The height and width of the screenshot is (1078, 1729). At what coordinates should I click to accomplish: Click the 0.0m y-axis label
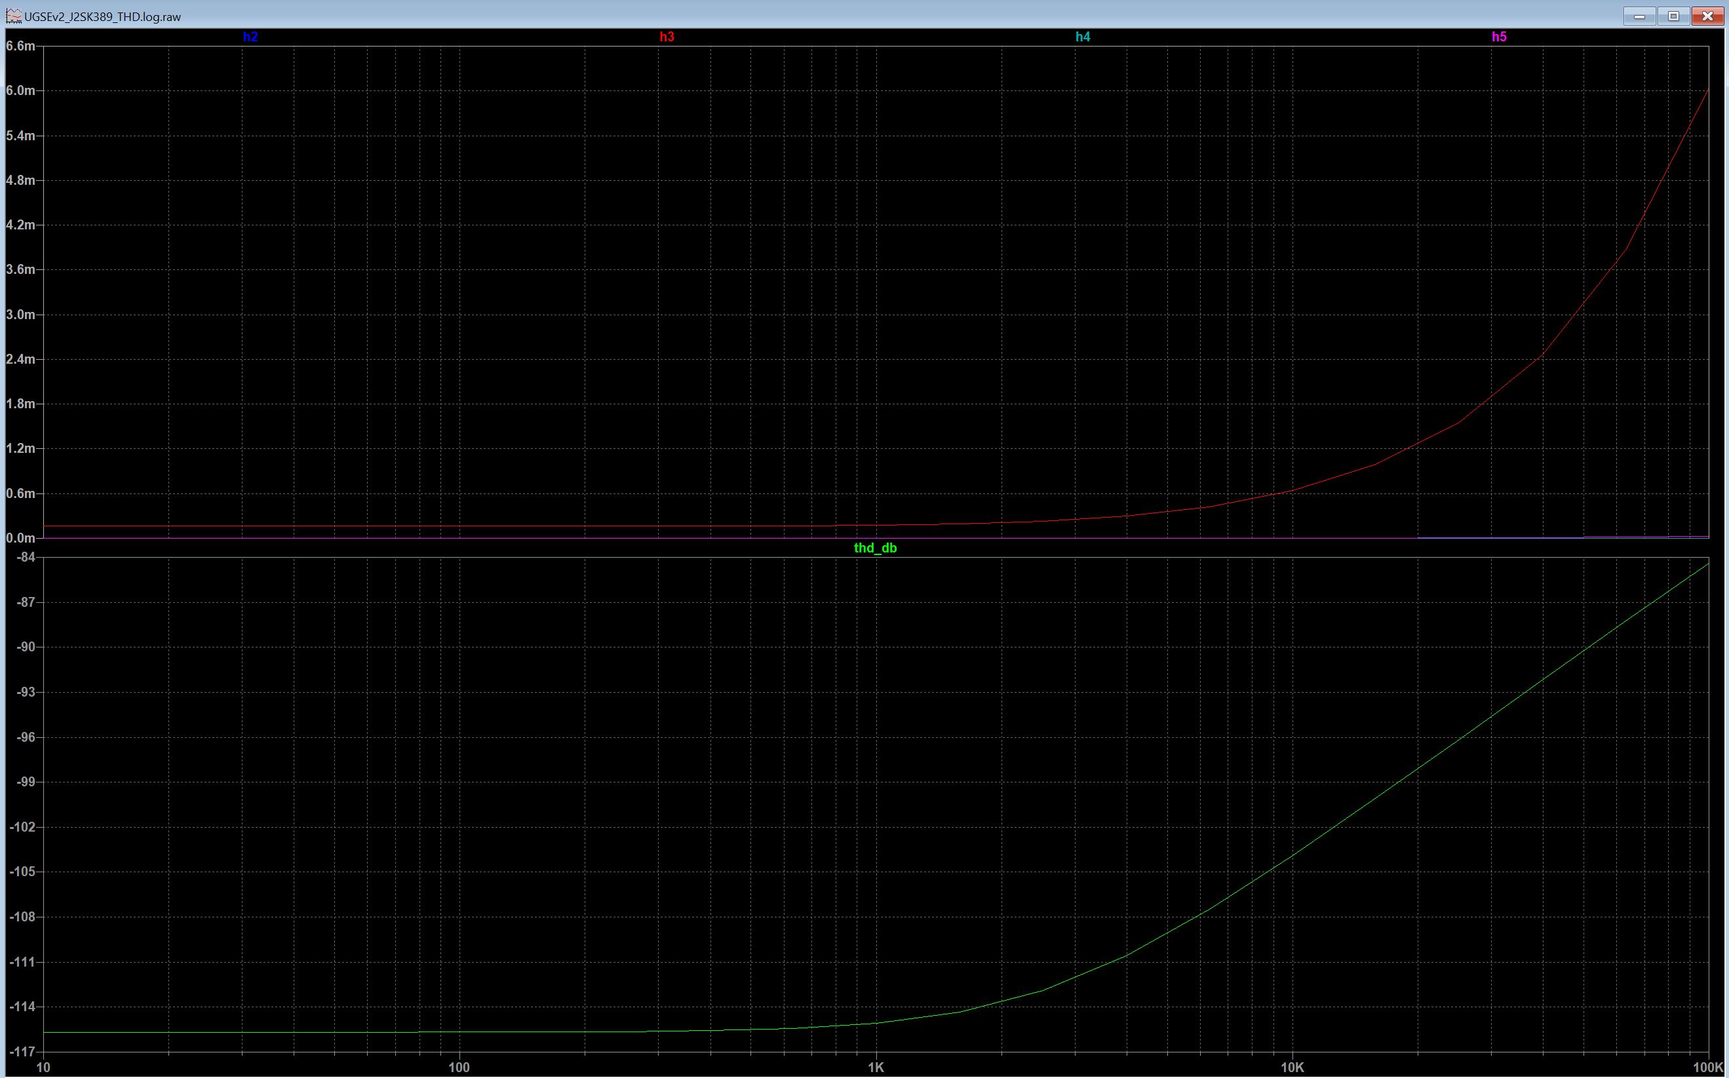[20, 538]
